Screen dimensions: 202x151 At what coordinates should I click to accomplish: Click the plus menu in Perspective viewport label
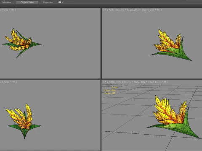point(105,82)
